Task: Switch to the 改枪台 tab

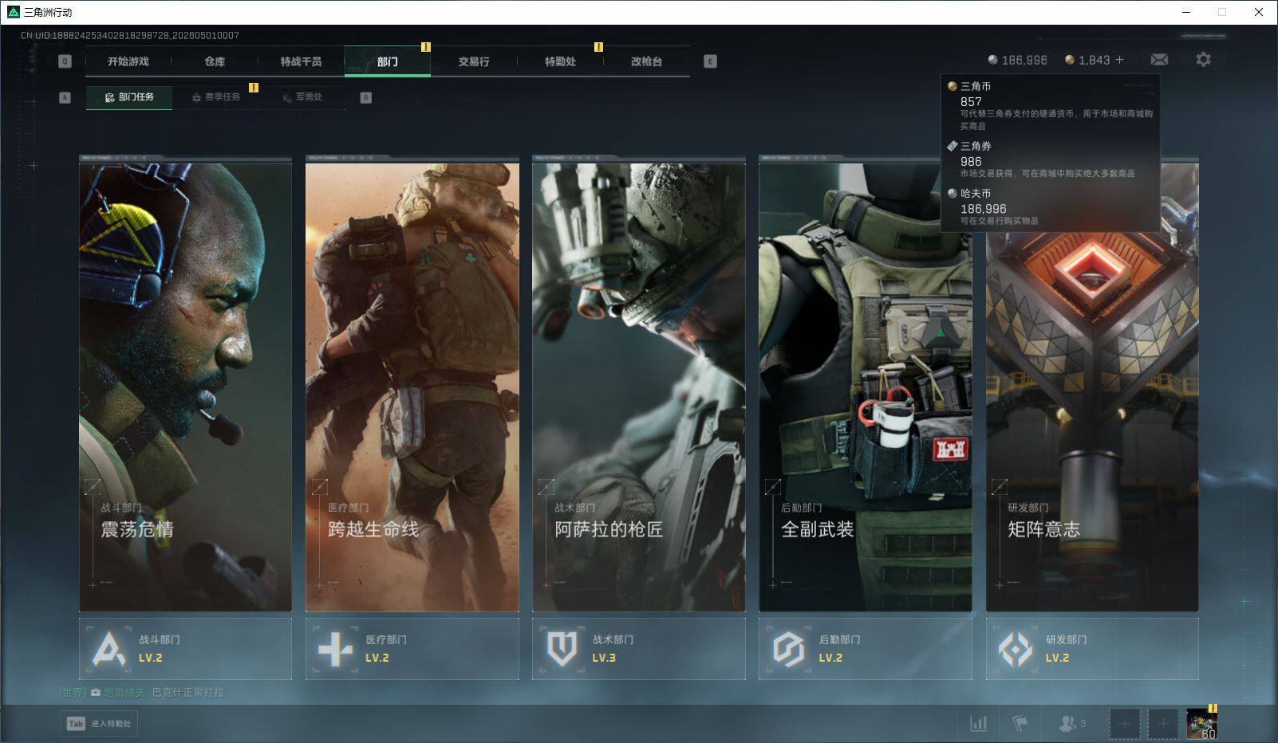Action: coord(646,61)
